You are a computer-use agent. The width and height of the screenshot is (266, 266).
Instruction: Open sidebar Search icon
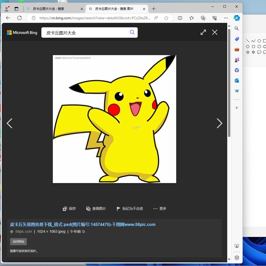click(237, 29)
